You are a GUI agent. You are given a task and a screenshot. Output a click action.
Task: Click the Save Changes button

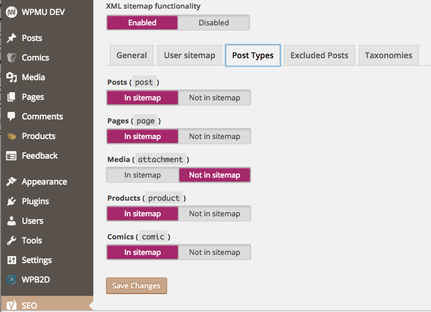[x=137, y=285]
